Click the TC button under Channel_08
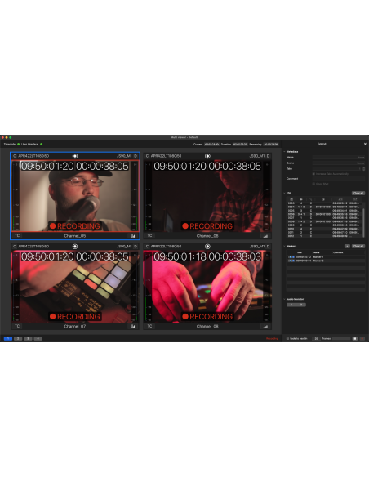Image resolution: width=369 pixels, height=477 pixels. point(149,326)
